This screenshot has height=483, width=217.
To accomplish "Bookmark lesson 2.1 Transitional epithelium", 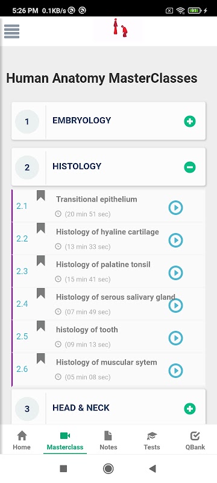I will point(41,196).
